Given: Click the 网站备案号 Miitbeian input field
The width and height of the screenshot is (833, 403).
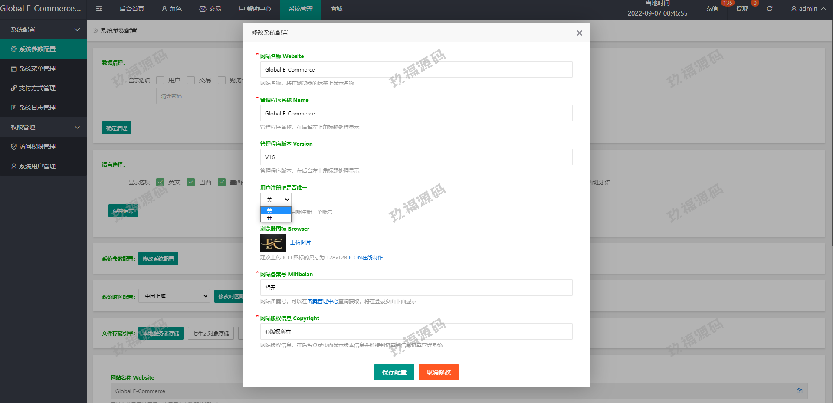Looking at the screenshot, I should coord(416,288).
